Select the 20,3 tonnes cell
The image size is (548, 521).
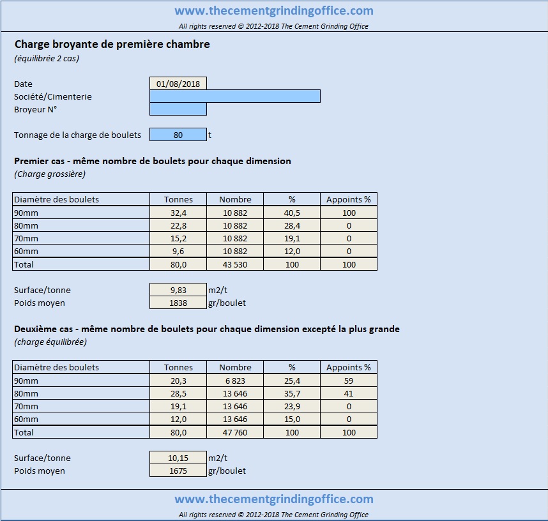pyautogui.click(x=178, y=381)
